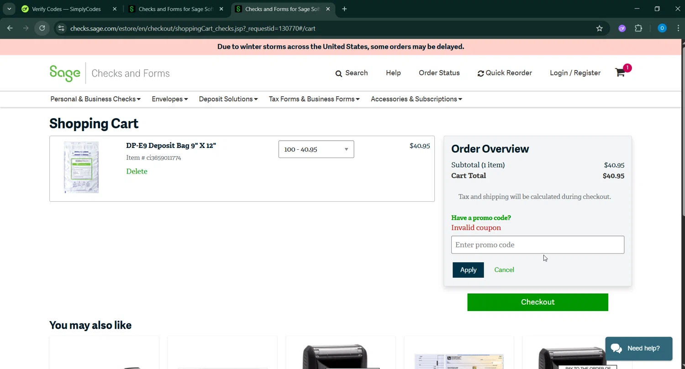Screen dimensions: 685x369
Task: Click the Quick Reorder refresh icon
Action: 480,74
